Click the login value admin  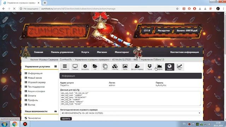[112, 85]
